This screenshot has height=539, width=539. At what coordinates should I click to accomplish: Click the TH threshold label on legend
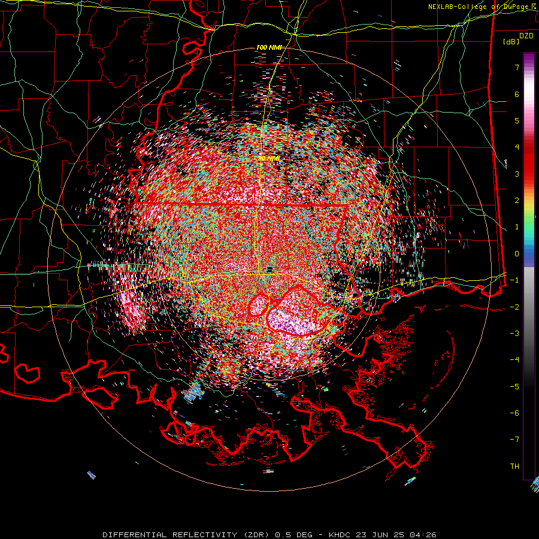click(x=514, y=467)
